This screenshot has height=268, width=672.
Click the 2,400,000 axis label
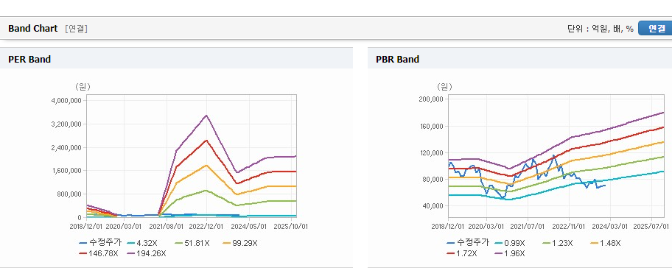[66, 148]
